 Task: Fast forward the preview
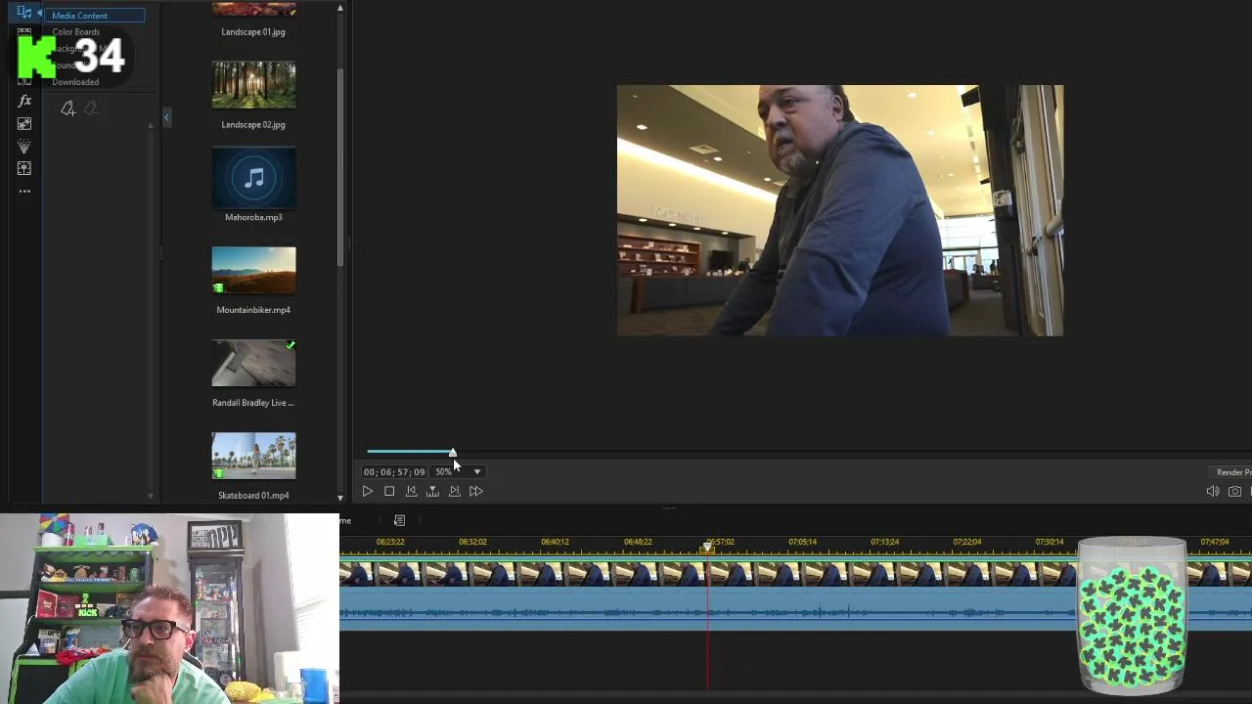pyautogui.click(x=476, y=492)
